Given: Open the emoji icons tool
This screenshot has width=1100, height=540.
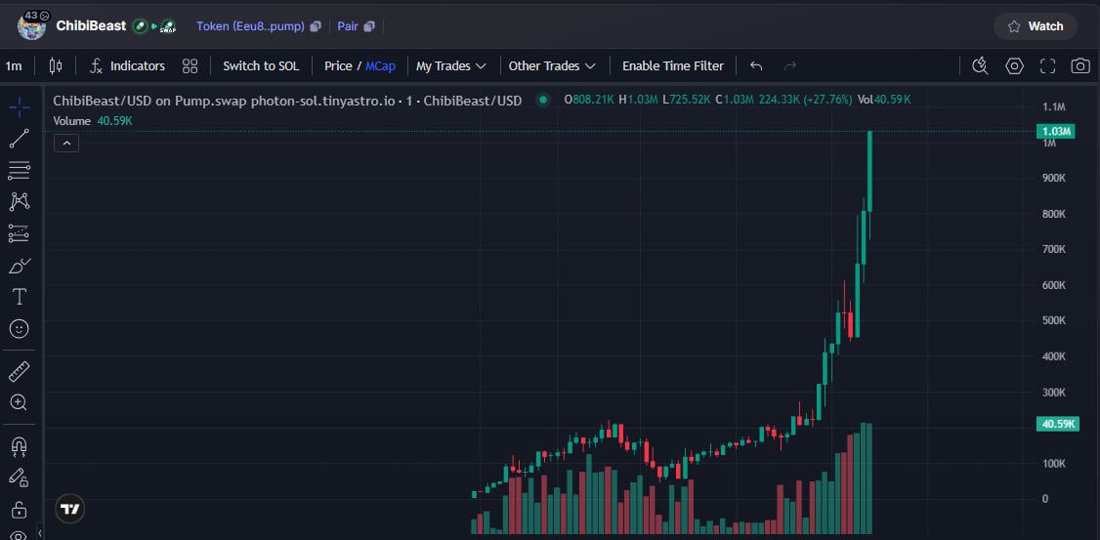Looking at the screenshot, I should click(x=20, y=328).
